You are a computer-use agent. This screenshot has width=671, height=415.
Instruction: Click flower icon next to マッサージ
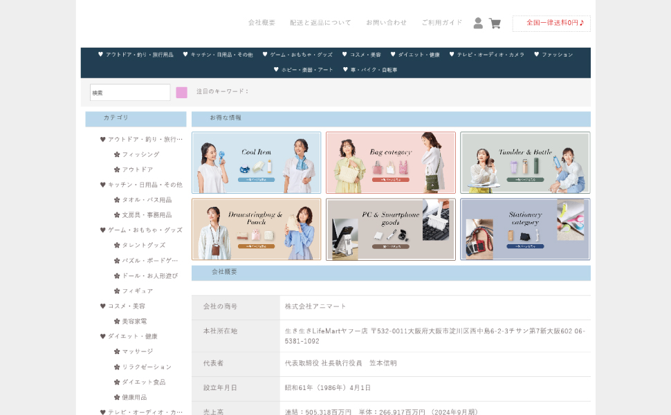click(117, 351)
